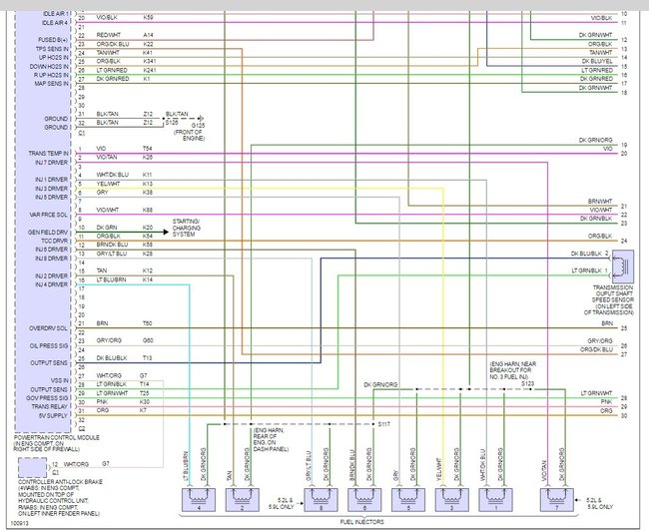Click the fuel injector 5 symbol

[x=408, y=500]
